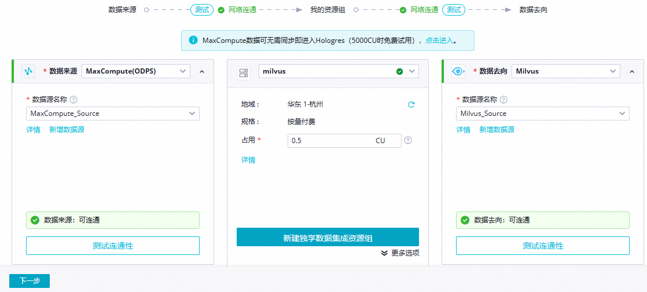Click 新增数据源 link in source panel
647x292 pixels.
[x=67, y=130]
